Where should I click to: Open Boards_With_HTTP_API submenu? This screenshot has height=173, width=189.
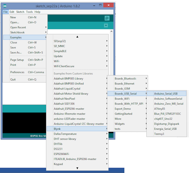pos(127,104)
